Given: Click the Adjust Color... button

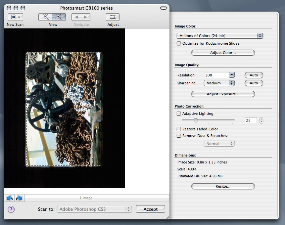Looking at the screenshot, I should [x=223, y=53].
